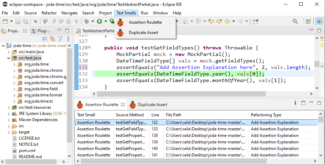Viewport: 325px width, 165px height.
Task: Click the Next Annotation icon
Action: pyautogui.click(x=185, y=21)
